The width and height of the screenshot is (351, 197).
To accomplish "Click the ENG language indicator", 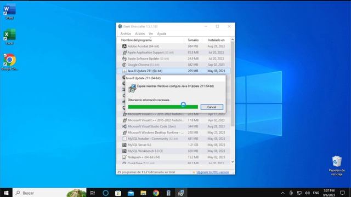I will pos(316,193).
